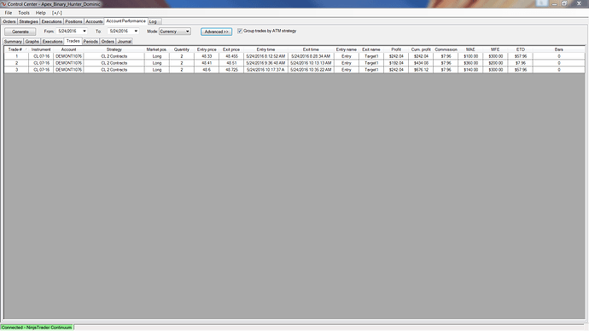Sort by the Profit column header
This screenshot has height=331, width=589.
396,49
